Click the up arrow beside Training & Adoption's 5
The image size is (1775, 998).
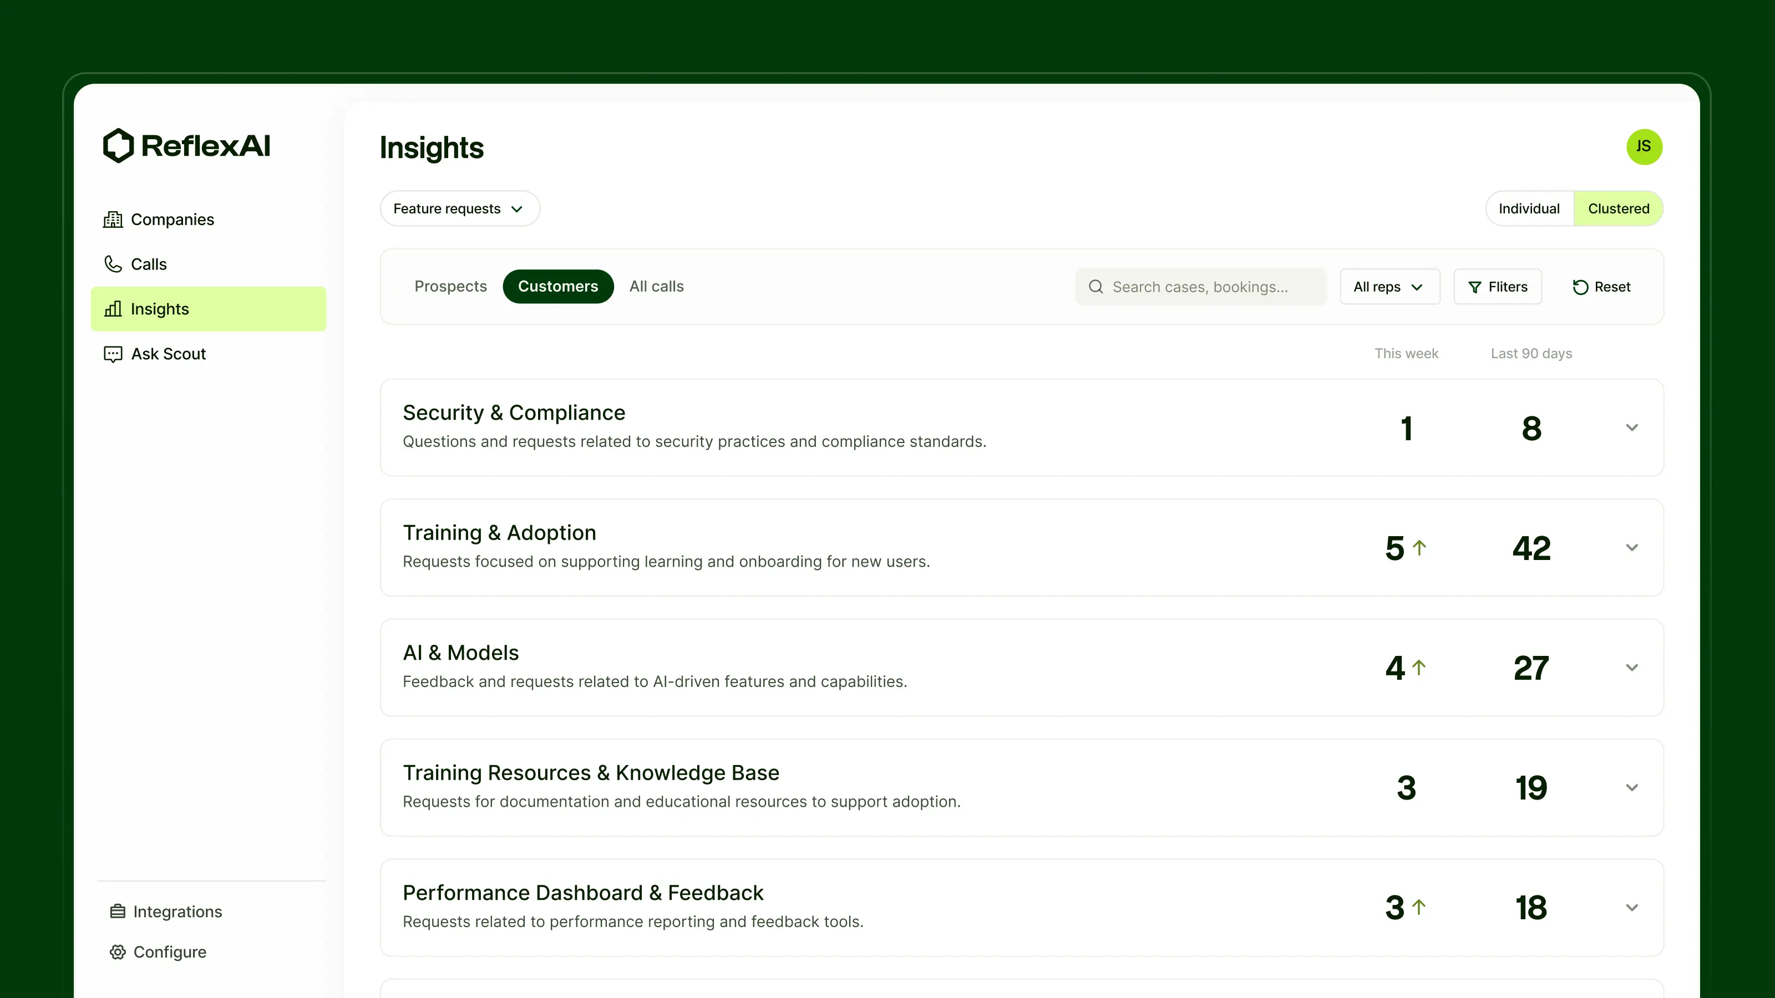click(x=1419, y=548)
